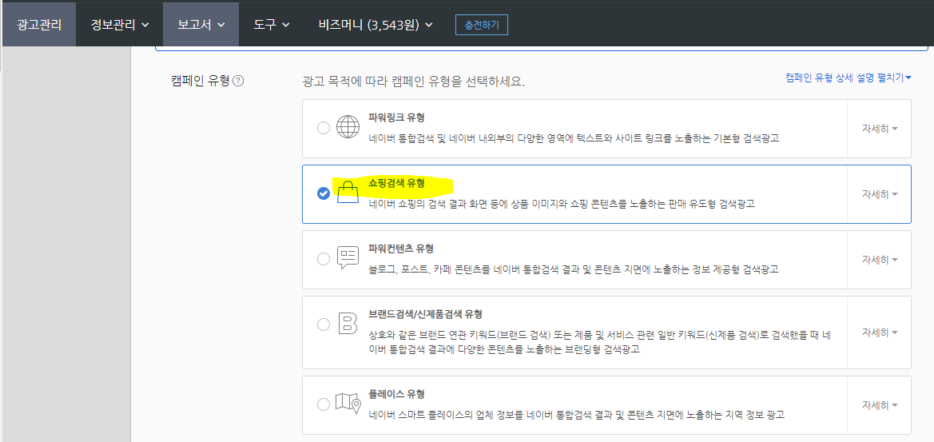The width and height of the screenshot is (934, 442).
Task: Click the 캠페인 유형 section label
Action: click(200, 81)
